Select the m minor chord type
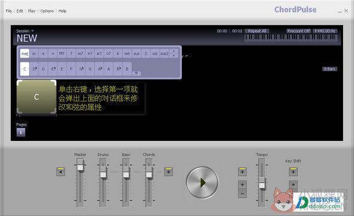Viewport: 354px width, 216px height. click(34, 53)
